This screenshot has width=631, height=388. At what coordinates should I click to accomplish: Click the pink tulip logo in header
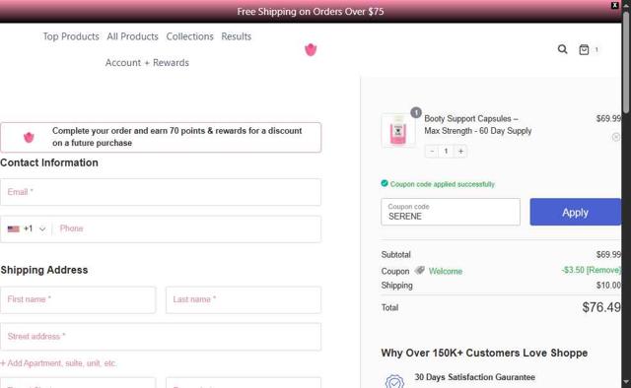pos(311,50)
